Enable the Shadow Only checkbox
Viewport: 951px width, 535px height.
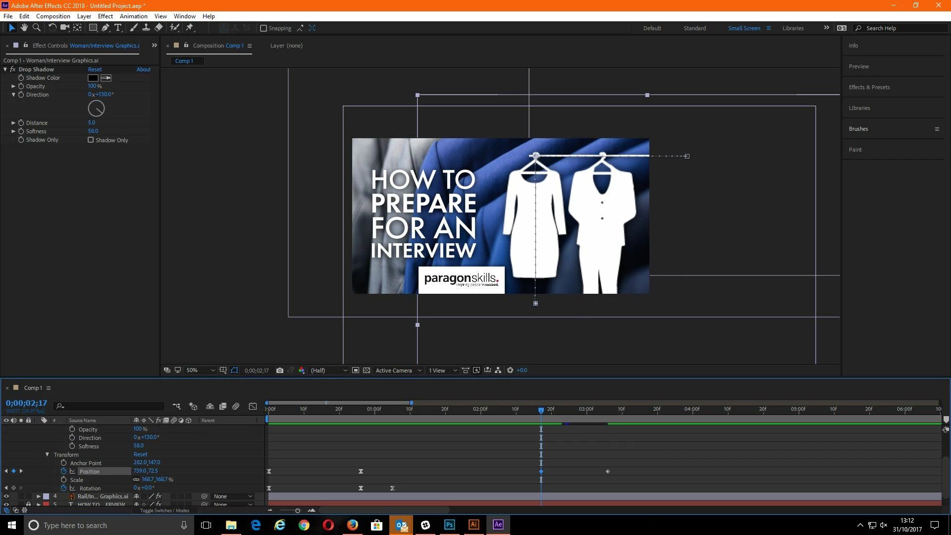pyautogui.click(x=91, y=140)
